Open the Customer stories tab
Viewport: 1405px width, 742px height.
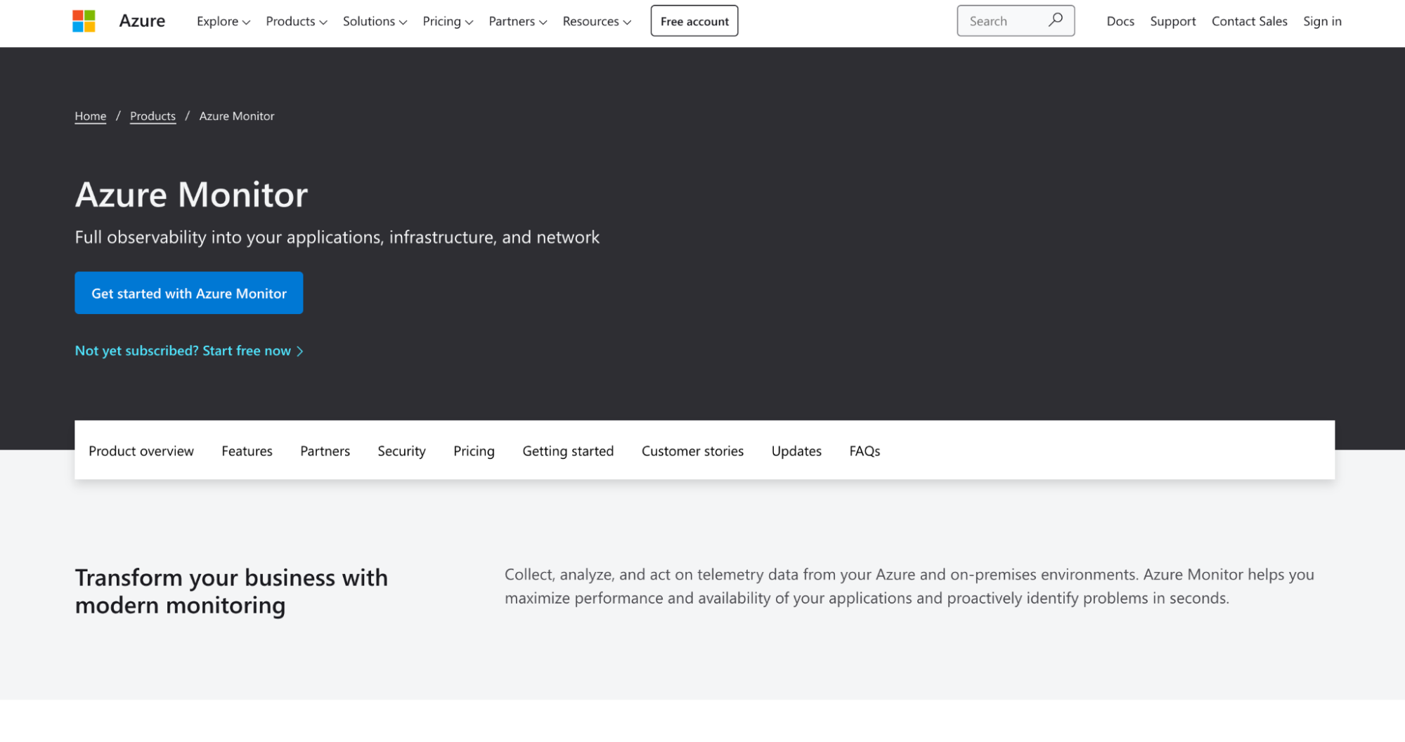[692, 451]
